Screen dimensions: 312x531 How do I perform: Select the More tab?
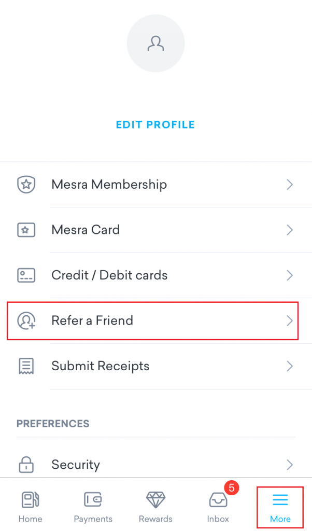[280, 507]
